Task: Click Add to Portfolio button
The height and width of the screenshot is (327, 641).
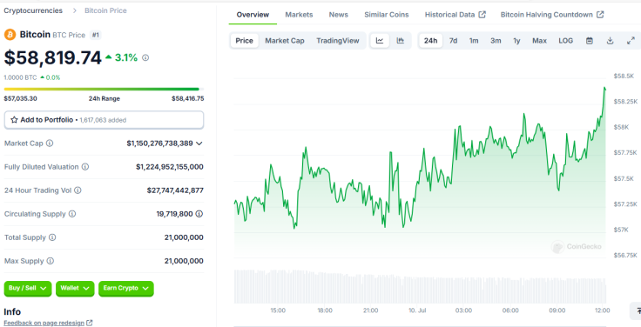Action: point(104,120)
